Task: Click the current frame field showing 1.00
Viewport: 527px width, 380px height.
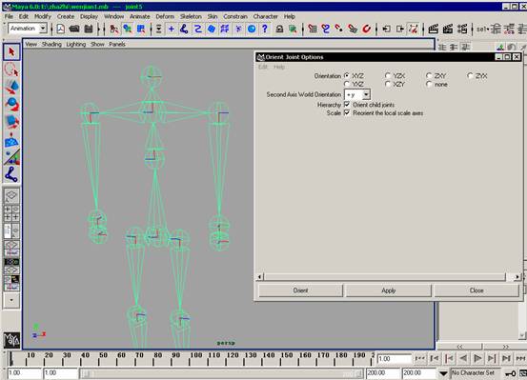Action: [395, 359]
